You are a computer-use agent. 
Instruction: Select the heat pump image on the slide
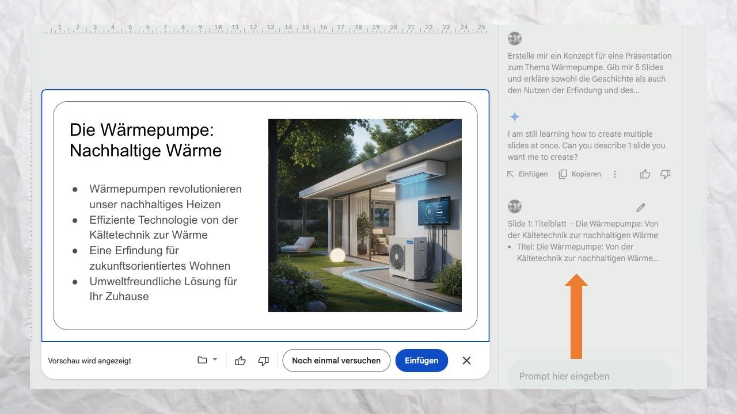coord(364,216)
